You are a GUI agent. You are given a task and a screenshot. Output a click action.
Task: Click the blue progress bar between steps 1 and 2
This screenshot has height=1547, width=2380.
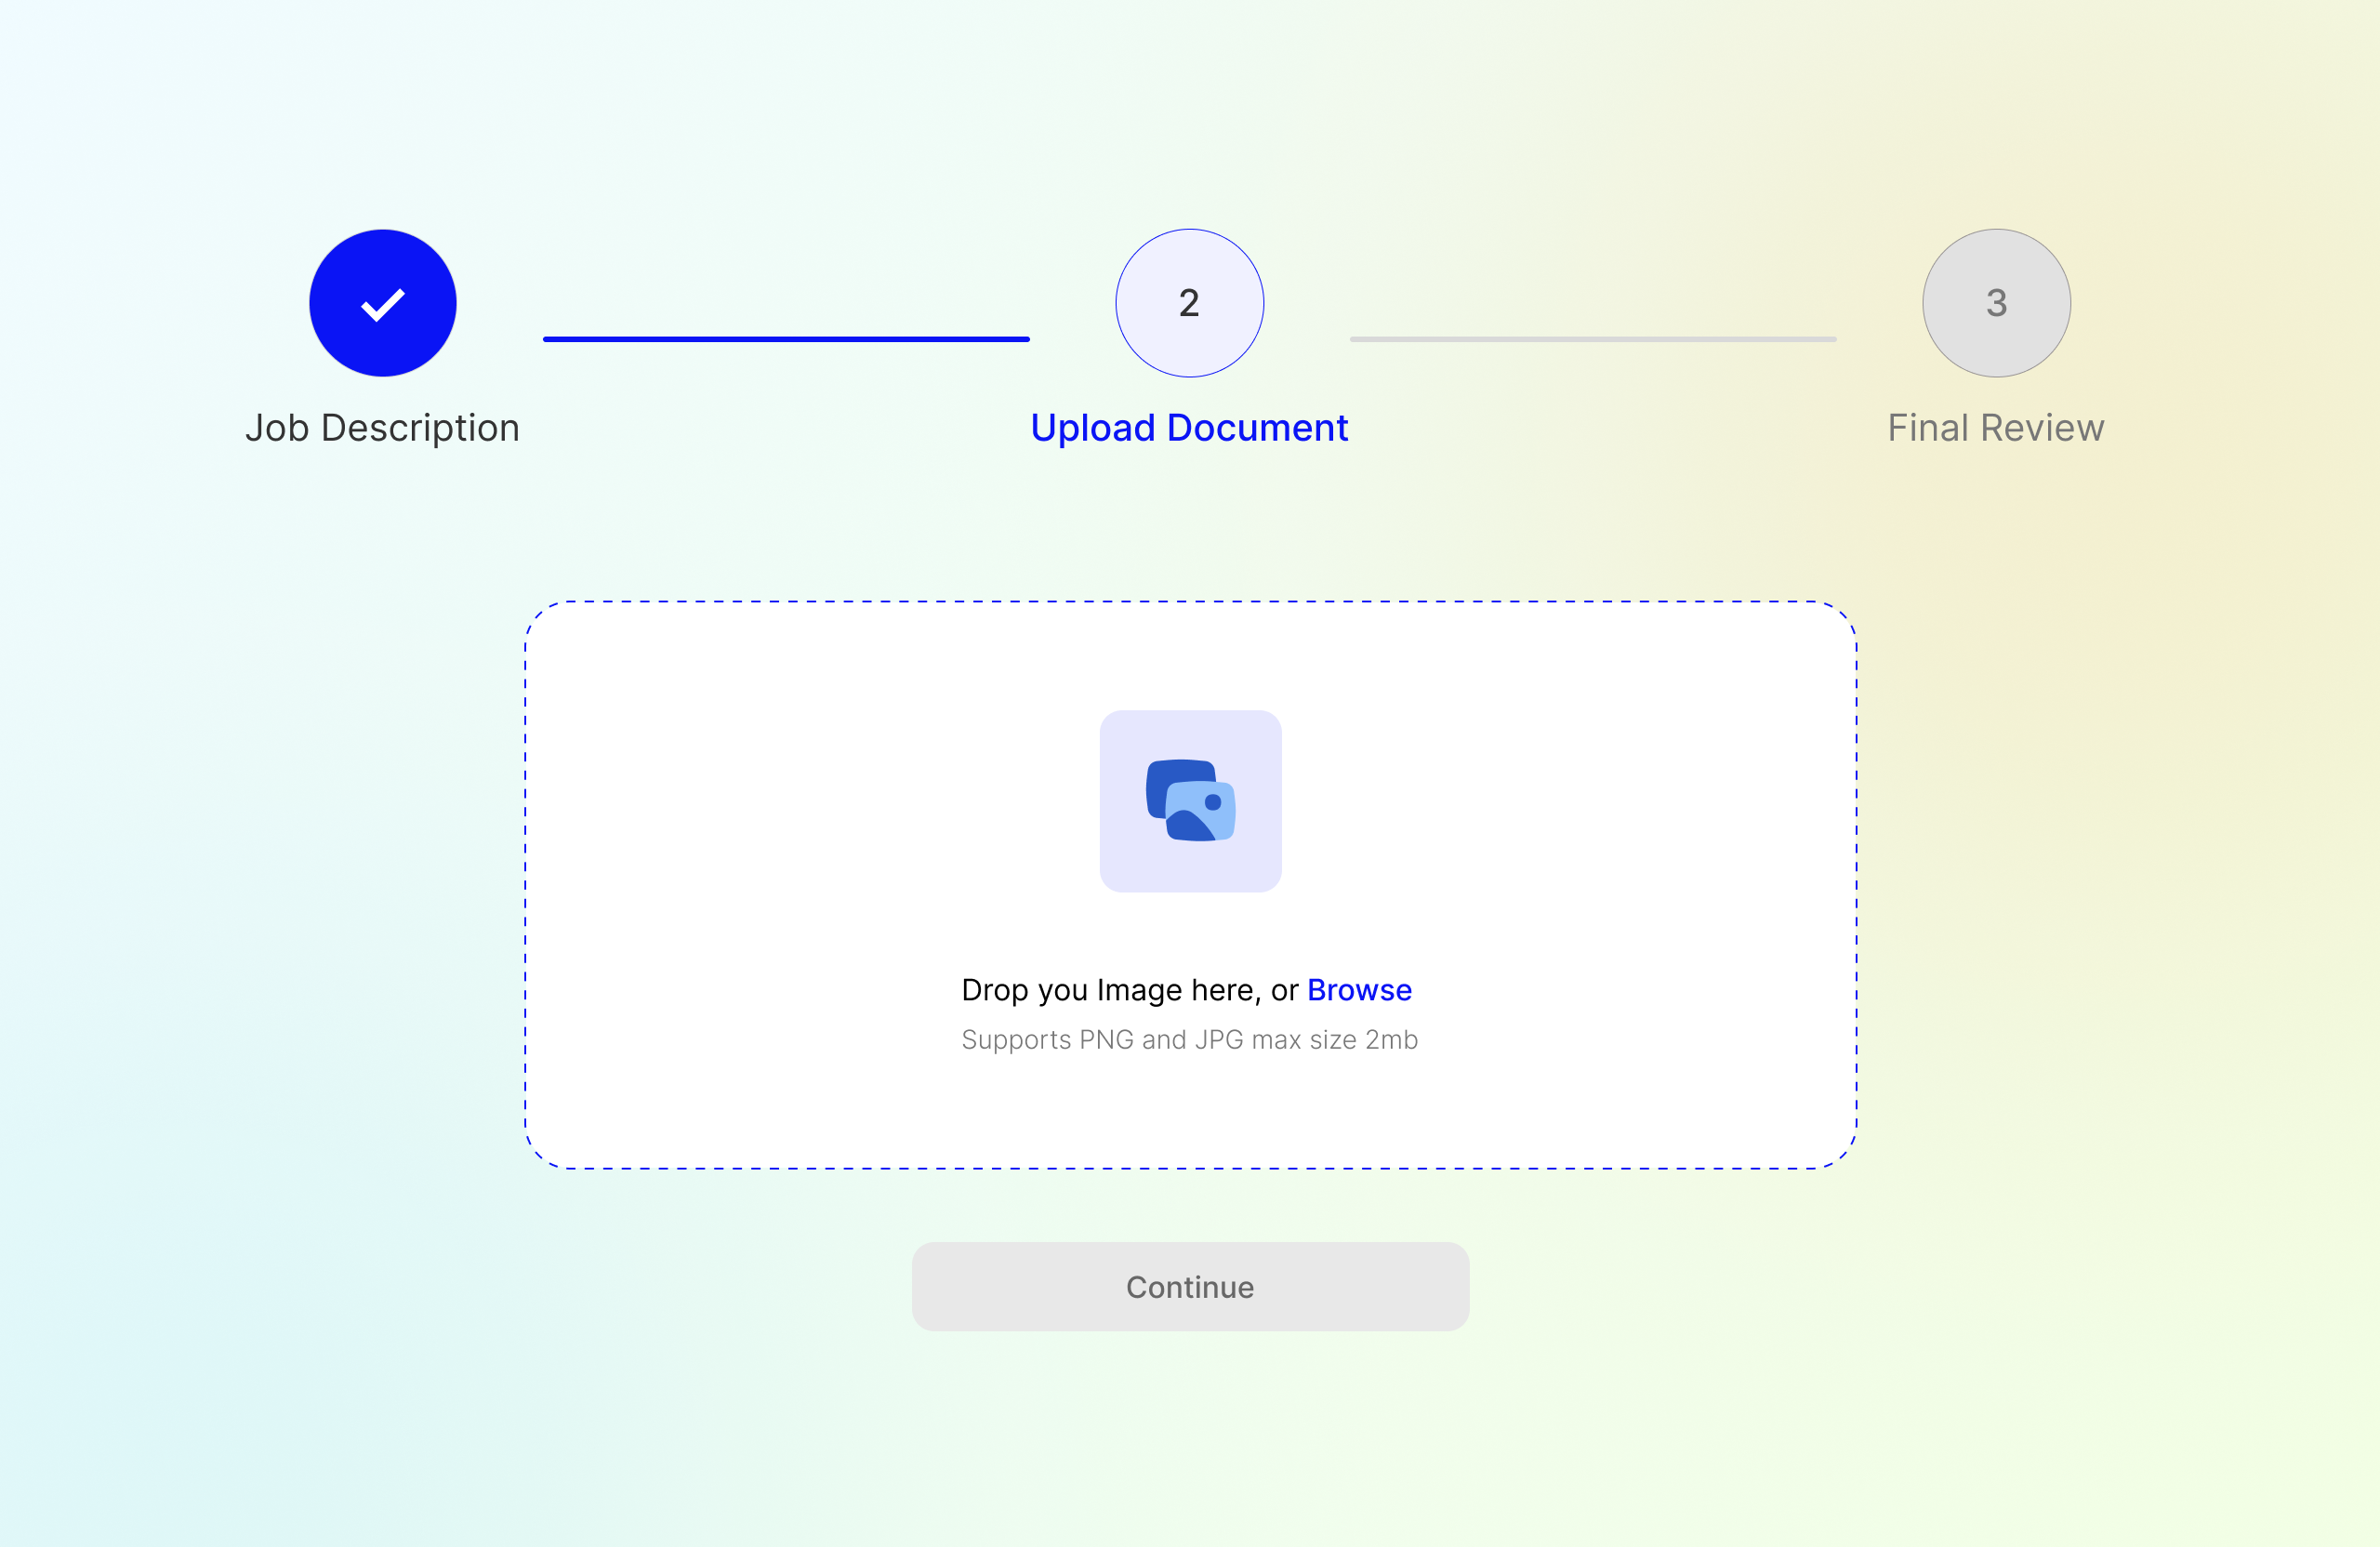point(786,339)
